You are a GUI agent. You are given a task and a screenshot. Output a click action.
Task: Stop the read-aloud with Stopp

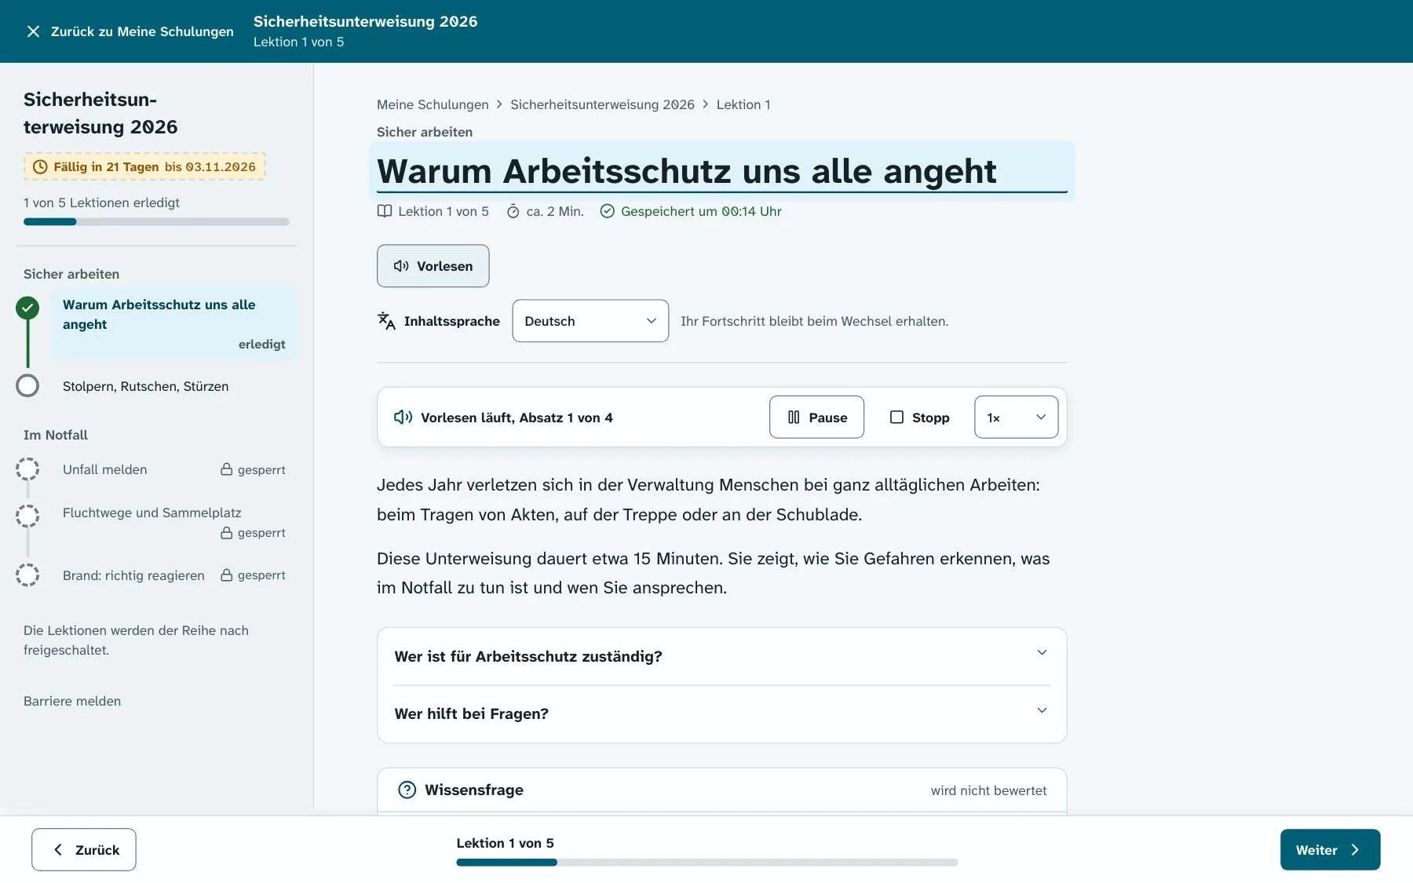919,417
